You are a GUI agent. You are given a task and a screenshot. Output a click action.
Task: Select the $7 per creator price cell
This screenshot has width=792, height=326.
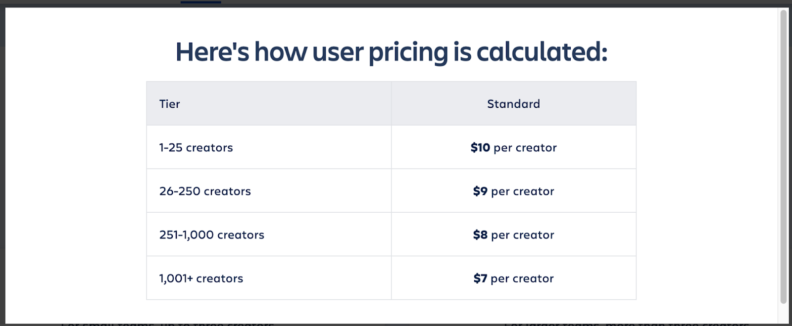pos(513,279)
